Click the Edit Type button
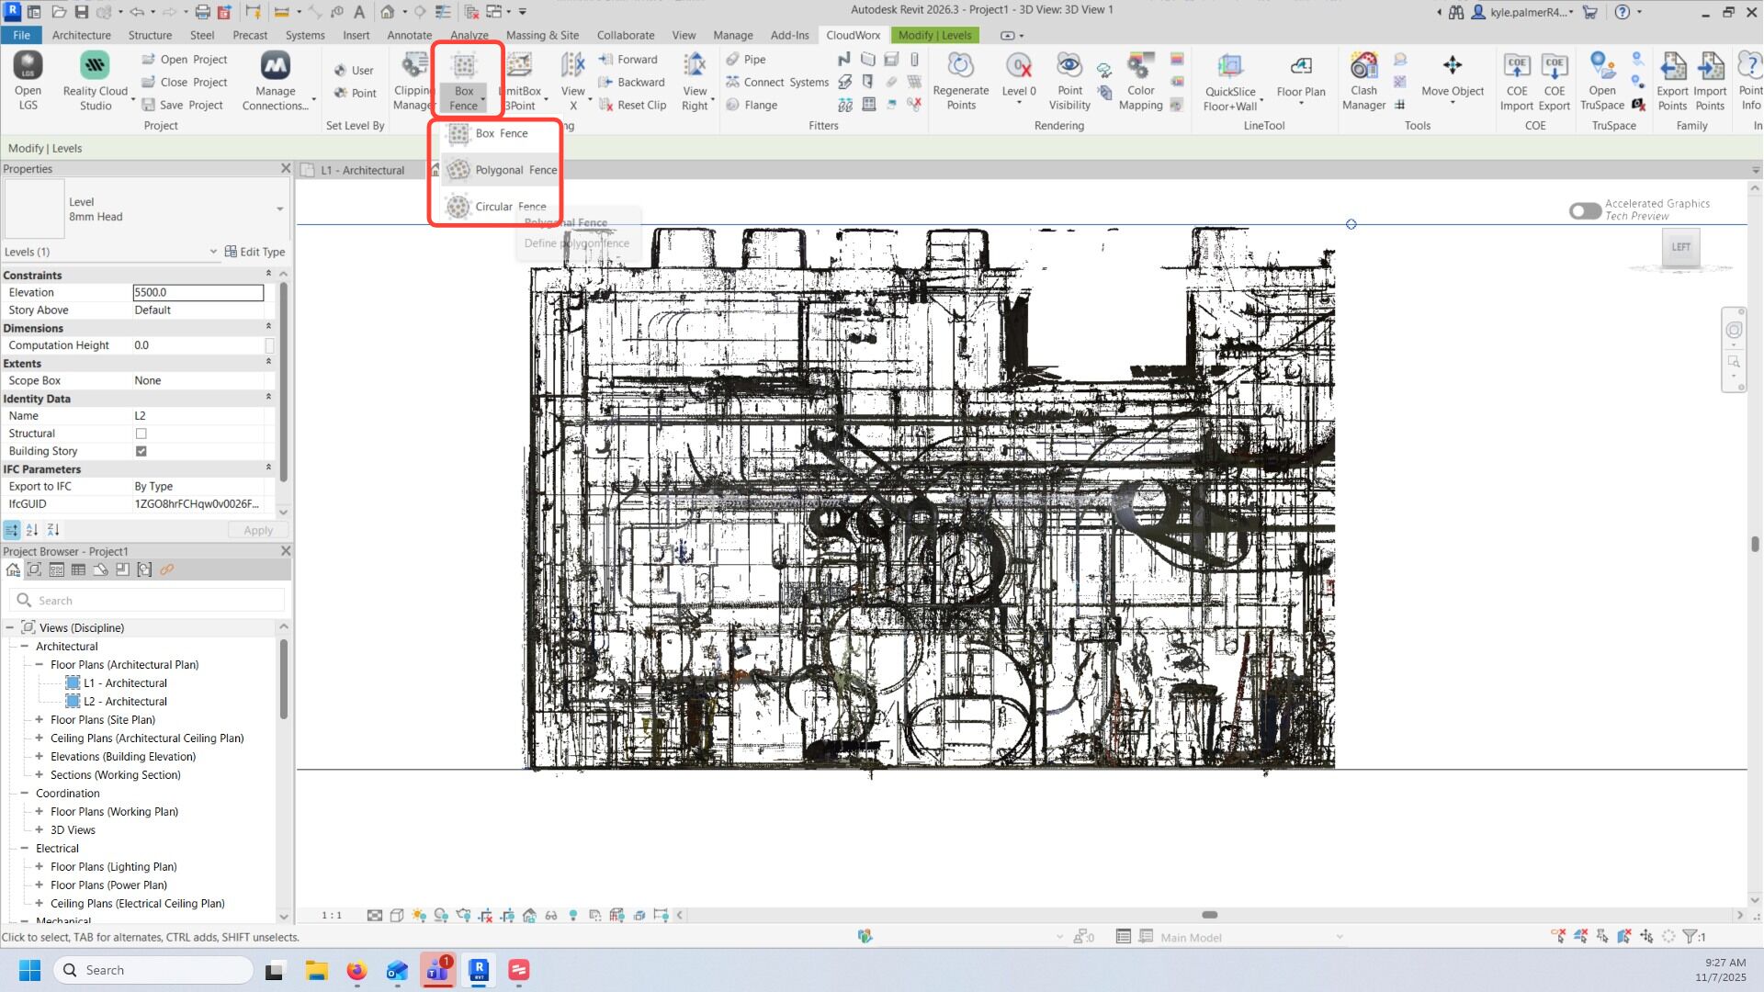The height and width of the screenshot is (992, 1764). coord(254,252)
